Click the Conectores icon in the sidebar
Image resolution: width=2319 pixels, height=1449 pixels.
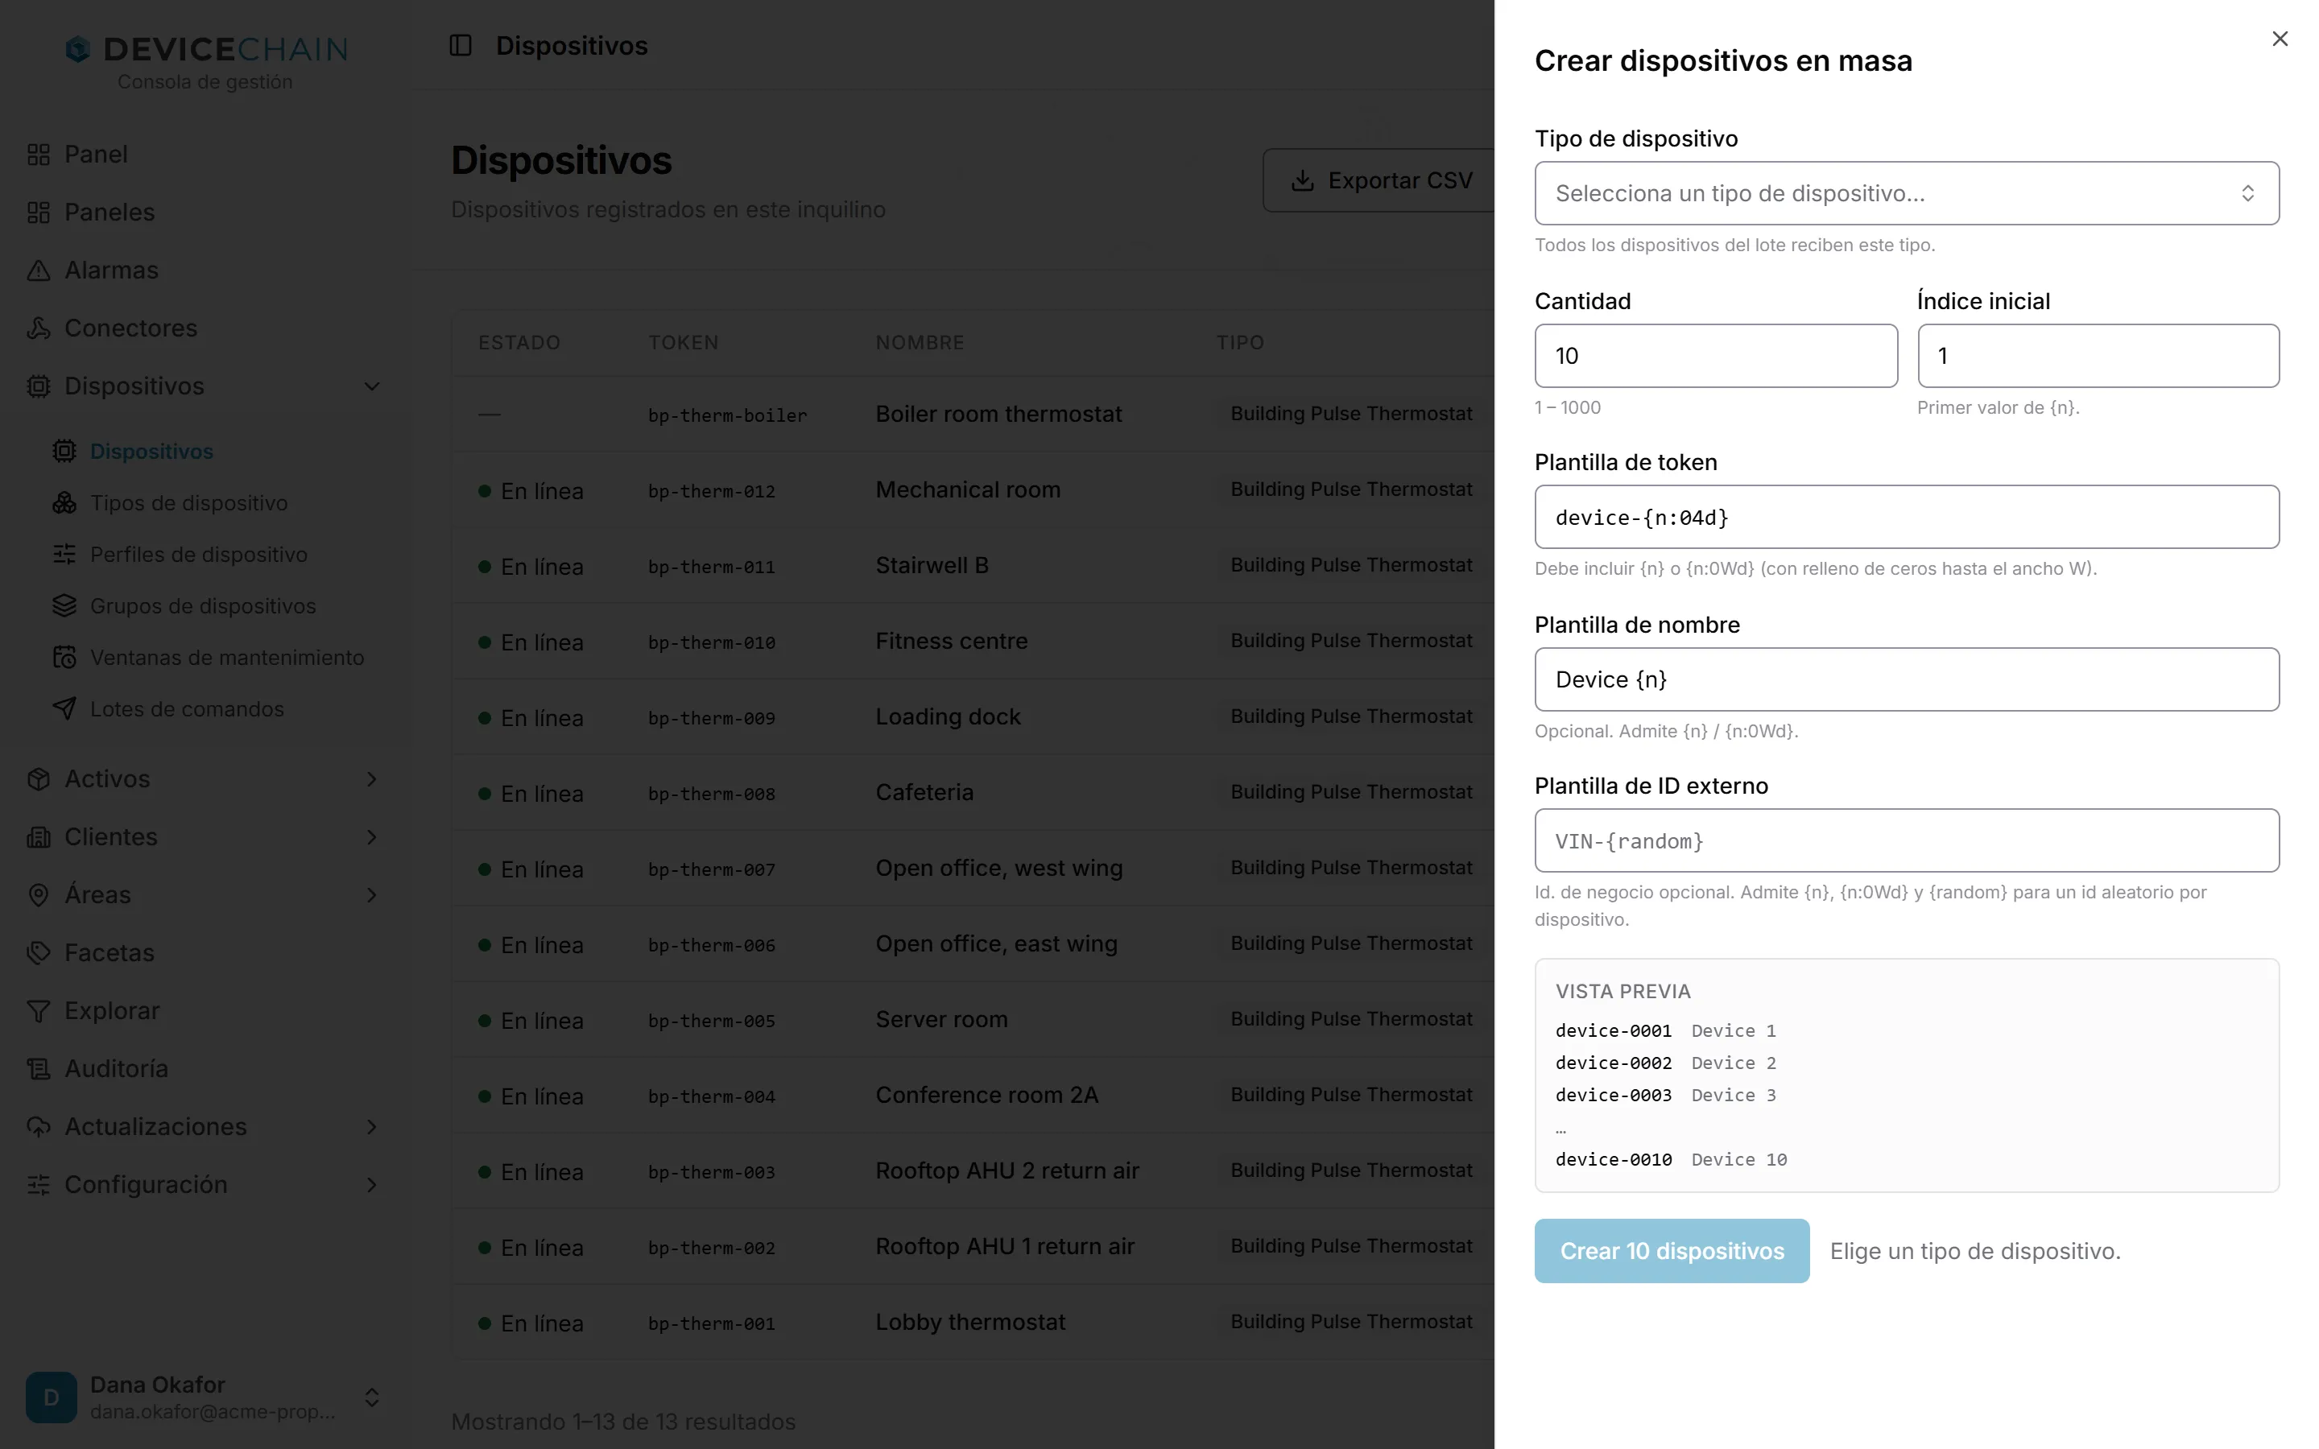tap(39, 328)
